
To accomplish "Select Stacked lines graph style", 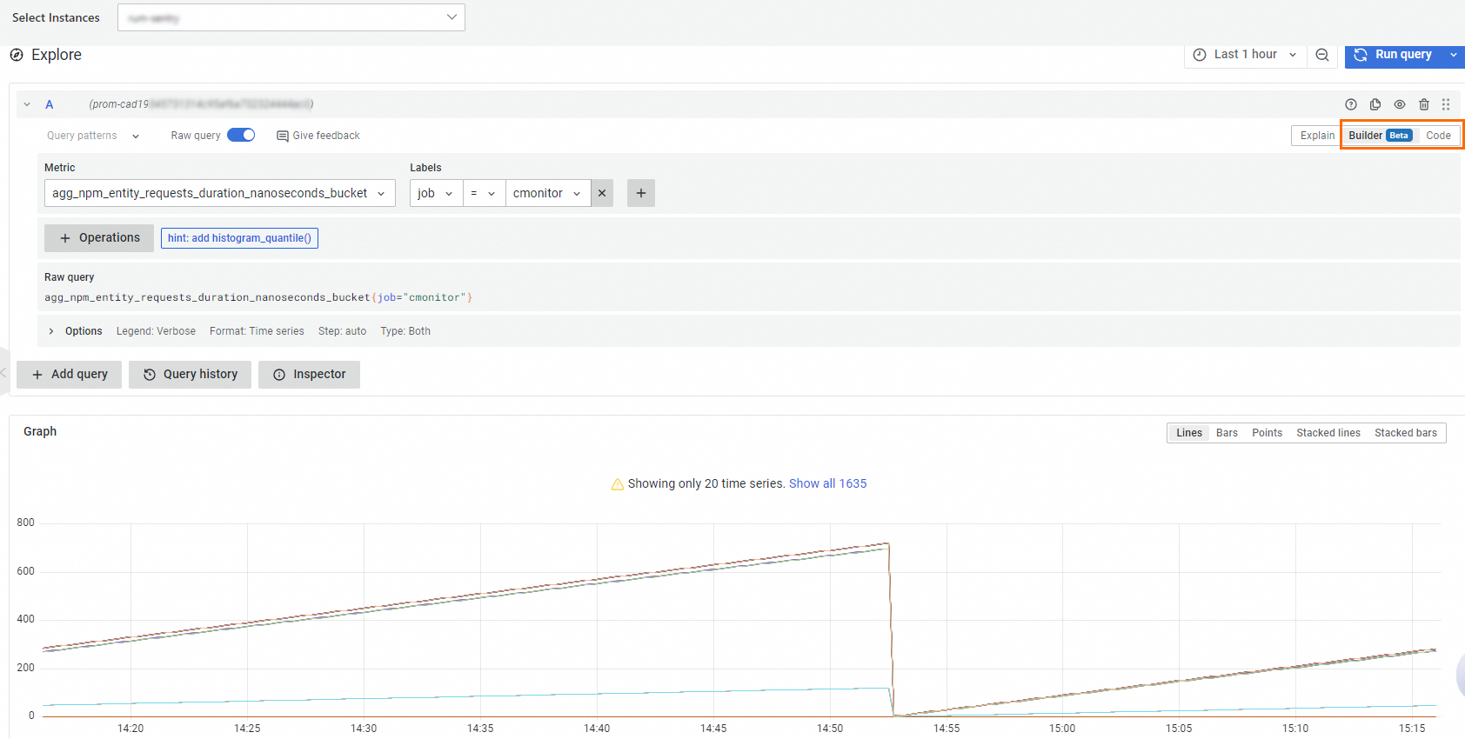I will tap(1328, 433).
